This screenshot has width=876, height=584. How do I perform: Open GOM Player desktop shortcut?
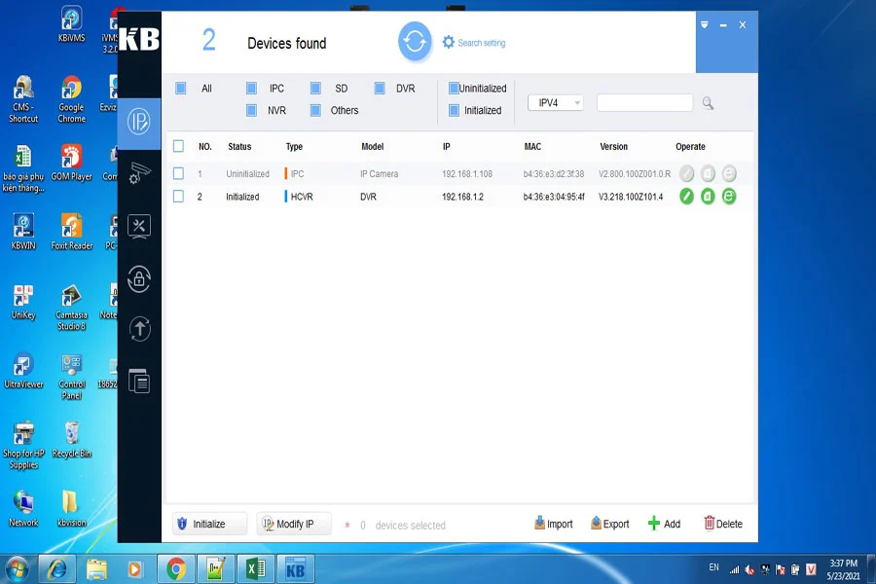click(x=71, y=163)
